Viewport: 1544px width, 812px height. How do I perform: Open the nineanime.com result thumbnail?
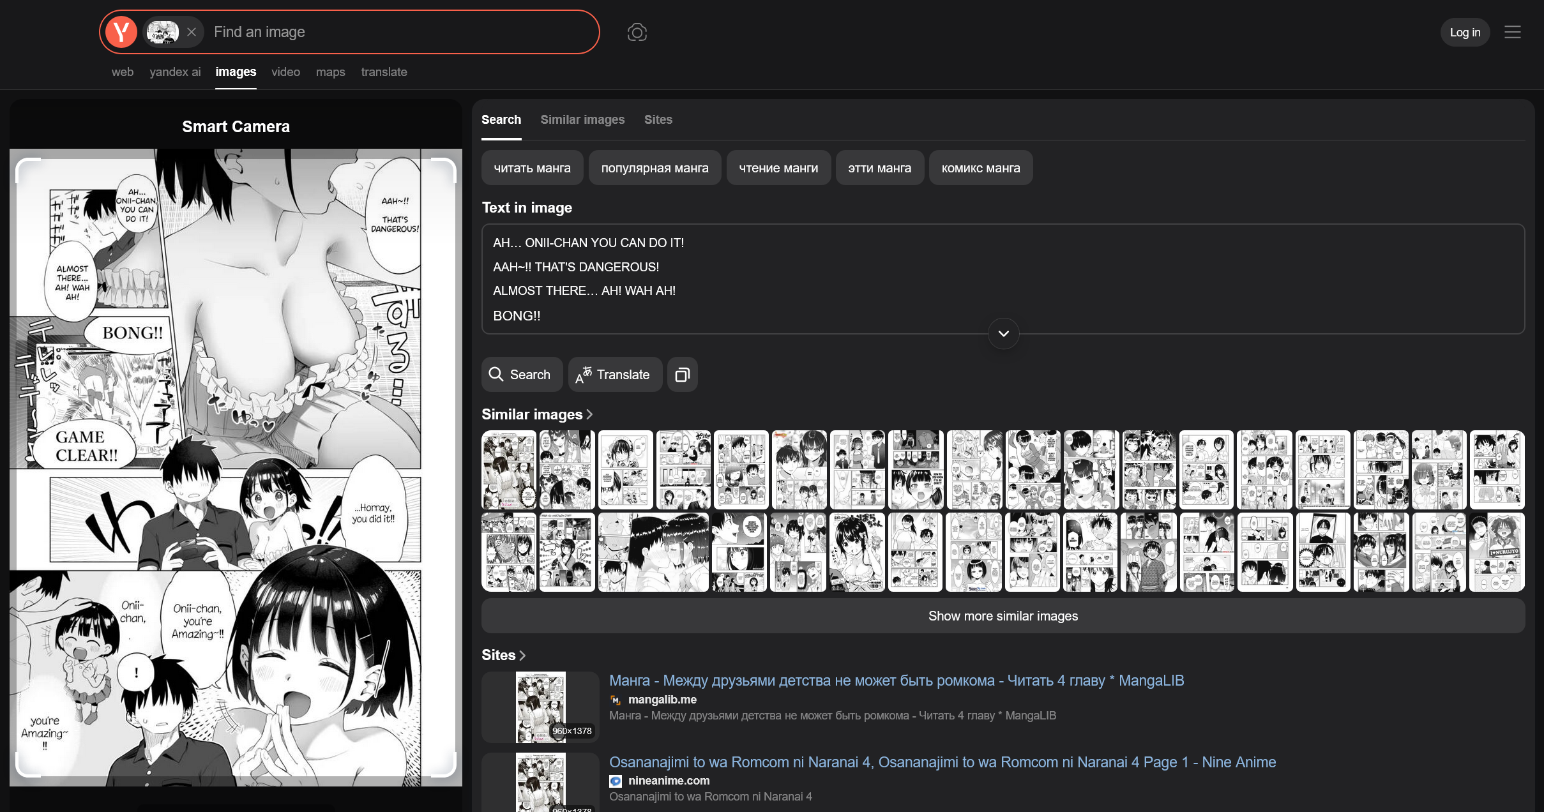coord(540,782)
